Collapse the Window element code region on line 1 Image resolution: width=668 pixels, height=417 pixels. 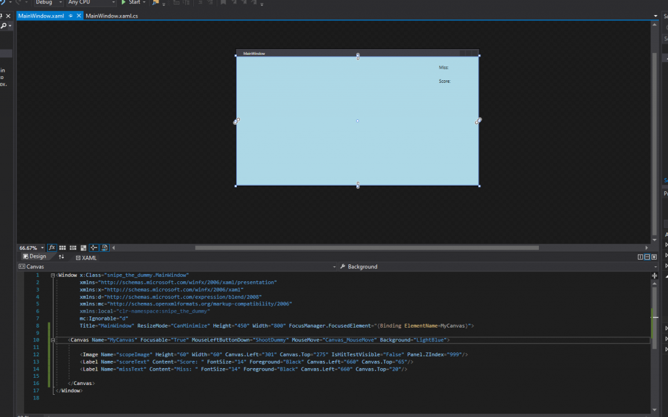click(52, 275)
